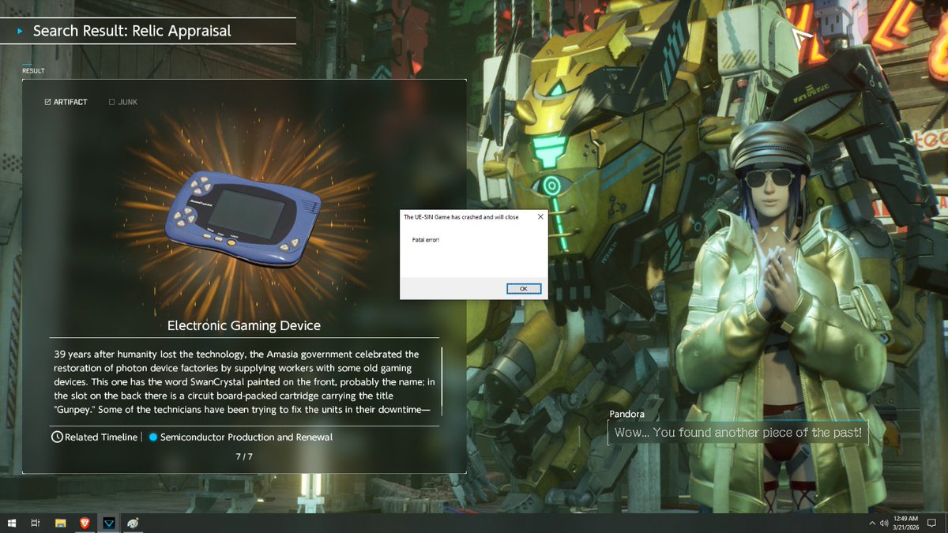
Task: Click the RESULT section label
Action: (33, 71)
